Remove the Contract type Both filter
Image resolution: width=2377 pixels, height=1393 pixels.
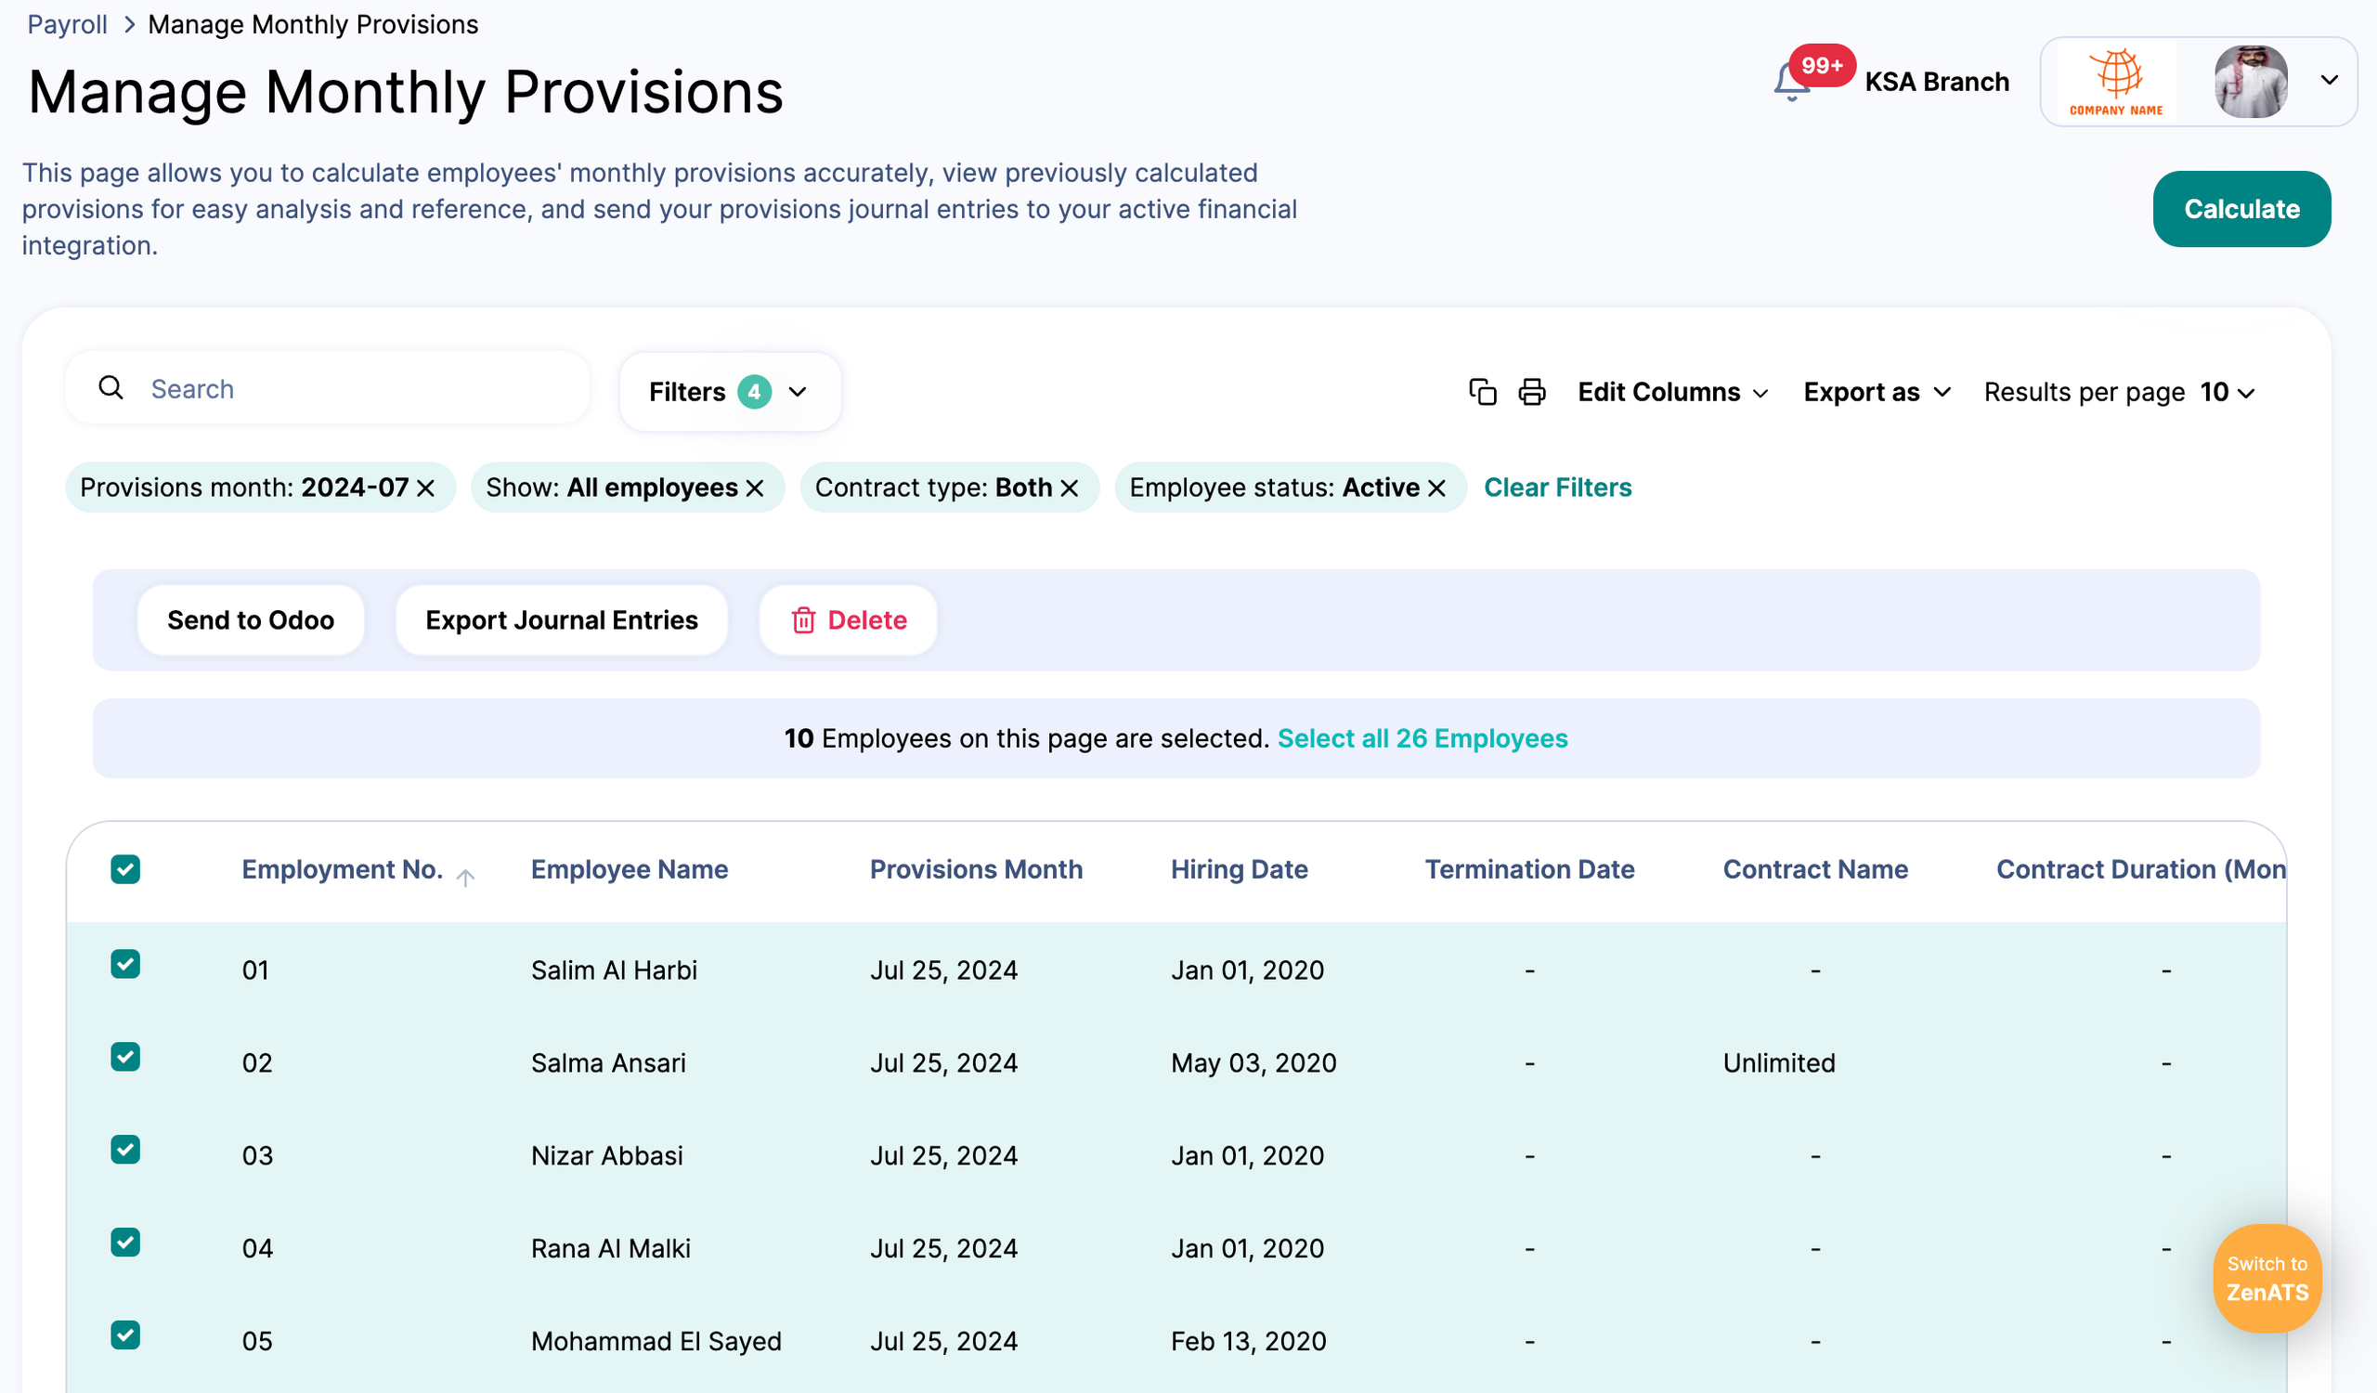1069,488
